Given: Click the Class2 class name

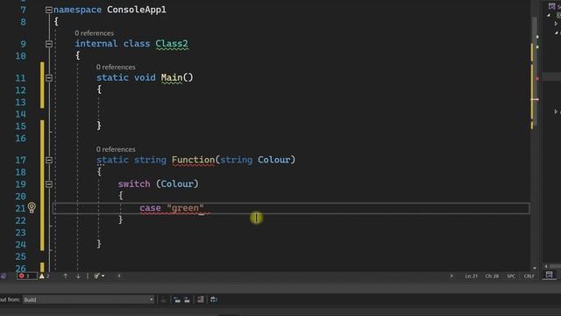Looking at the screenshot, I should pyautogui.click(x=172, y=44).
